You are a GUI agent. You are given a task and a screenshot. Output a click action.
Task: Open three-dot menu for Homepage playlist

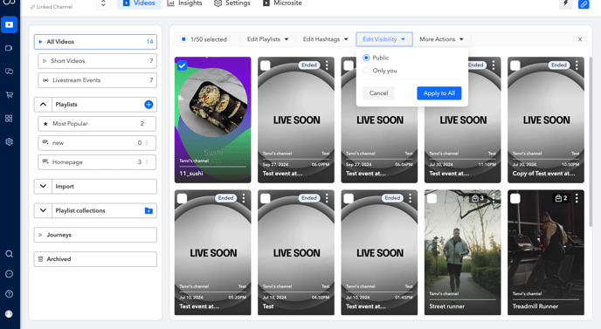(x=147, y=162)
